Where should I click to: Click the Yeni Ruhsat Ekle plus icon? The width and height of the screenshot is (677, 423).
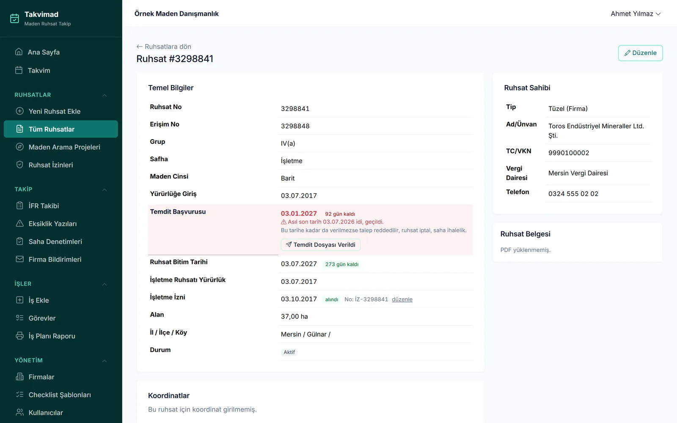point(19,111)
